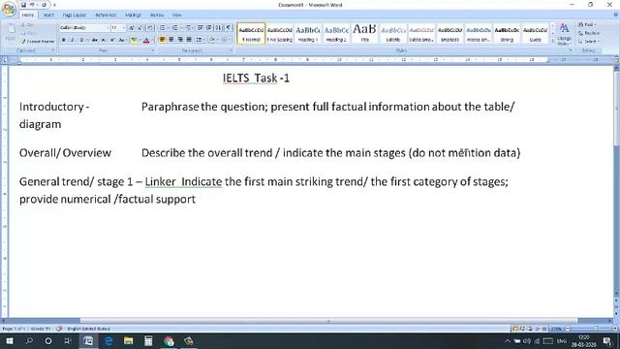The width and height of the screenshot is (620, 349).
Task: Start a numbered list
Action: click(x=174, y=28)
